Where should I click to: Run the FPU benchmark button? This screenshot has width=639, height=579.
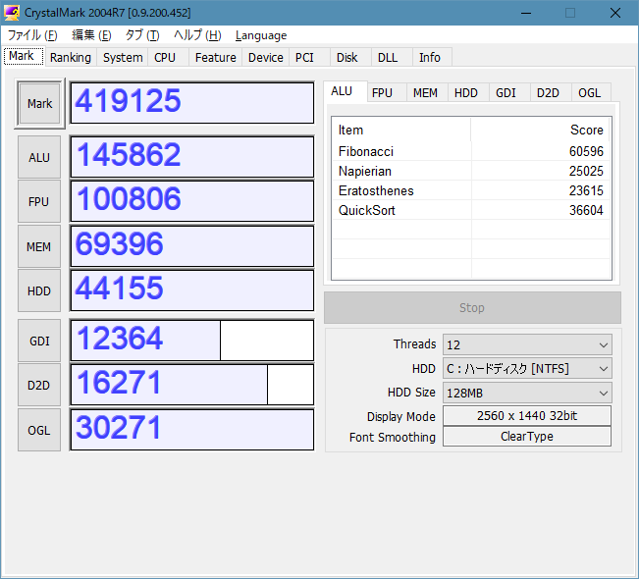click(x=39, y=202)
